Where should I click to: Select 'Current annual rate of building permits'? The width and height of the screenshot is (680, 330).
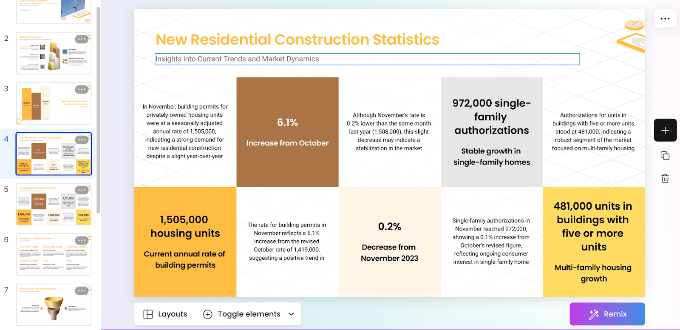tap(185, 259)
